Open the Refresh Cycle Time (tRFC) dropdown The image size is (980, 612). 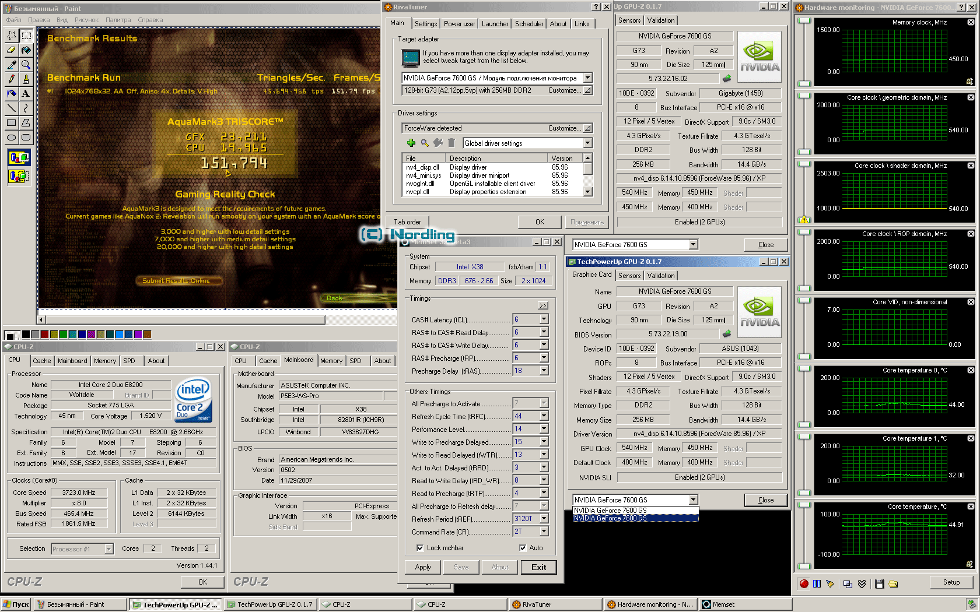coord(544,416)
